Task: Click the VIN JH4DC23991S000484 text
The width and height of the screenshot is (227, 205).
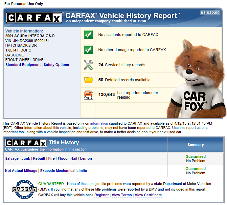Action: coord(27,41)
